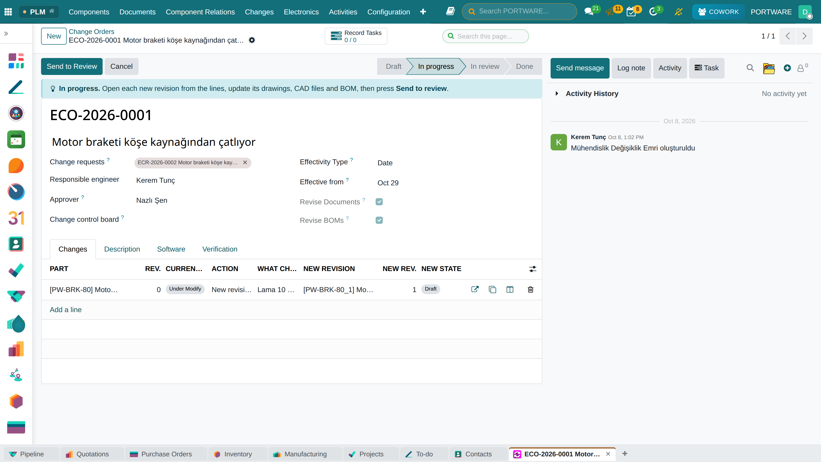Click the Send to Review button
Screen dimensions: 821x462
tap(72, 66)
